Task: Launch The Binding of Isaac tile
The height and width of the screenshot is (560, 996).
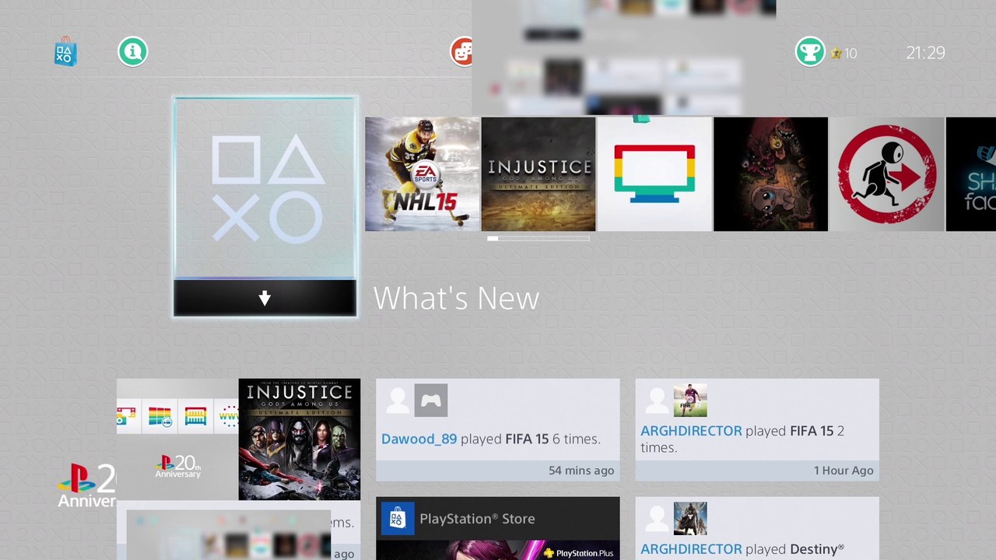Action: click(x=770, y=174)
